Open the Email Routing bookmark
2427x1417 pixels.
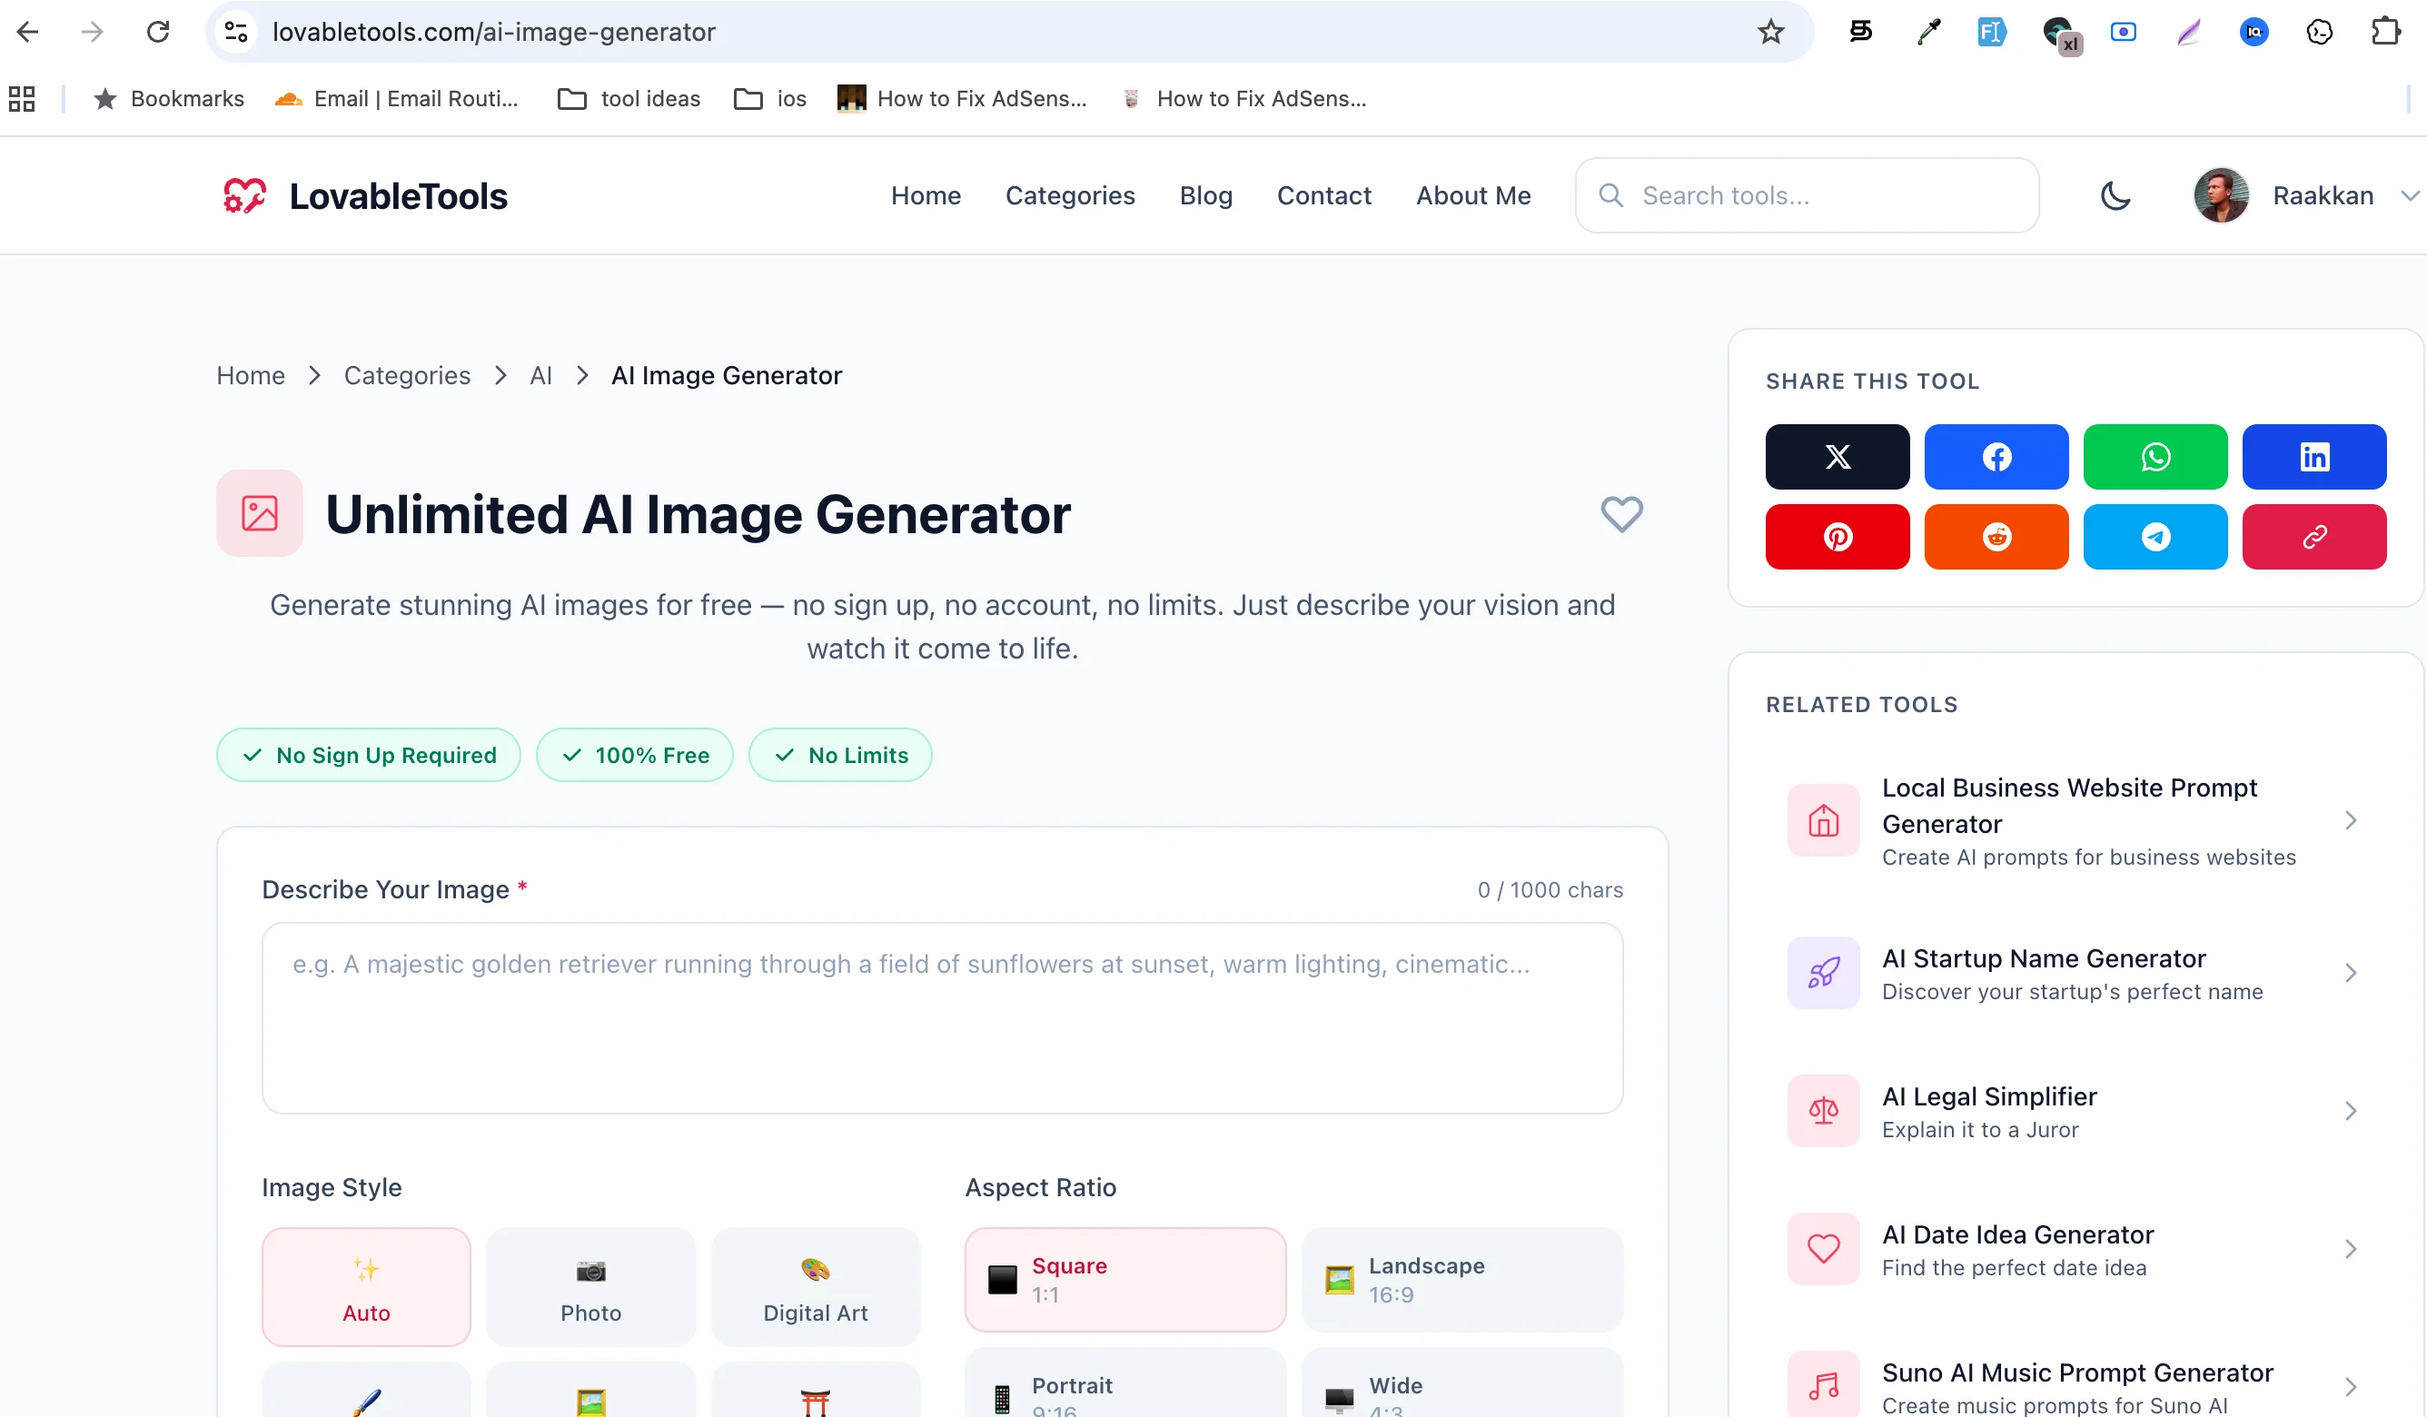tap(397, 98)
